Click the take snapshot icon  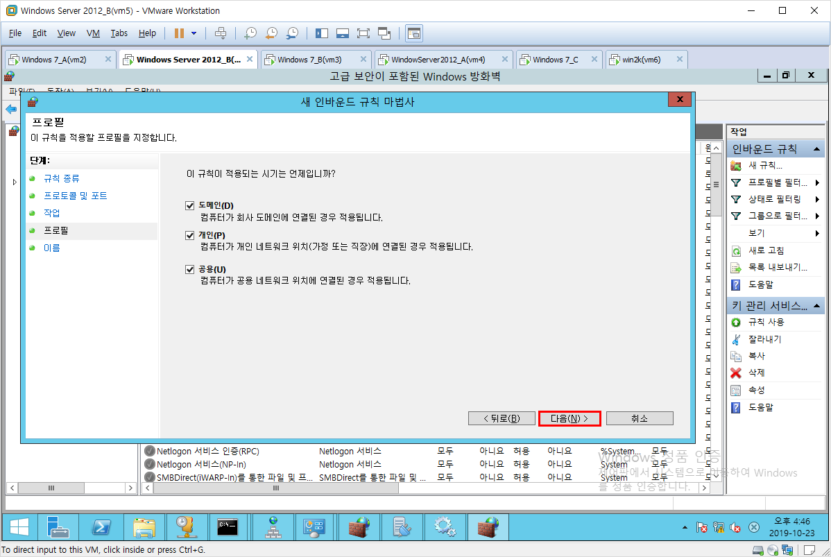(x=250, y=33)
